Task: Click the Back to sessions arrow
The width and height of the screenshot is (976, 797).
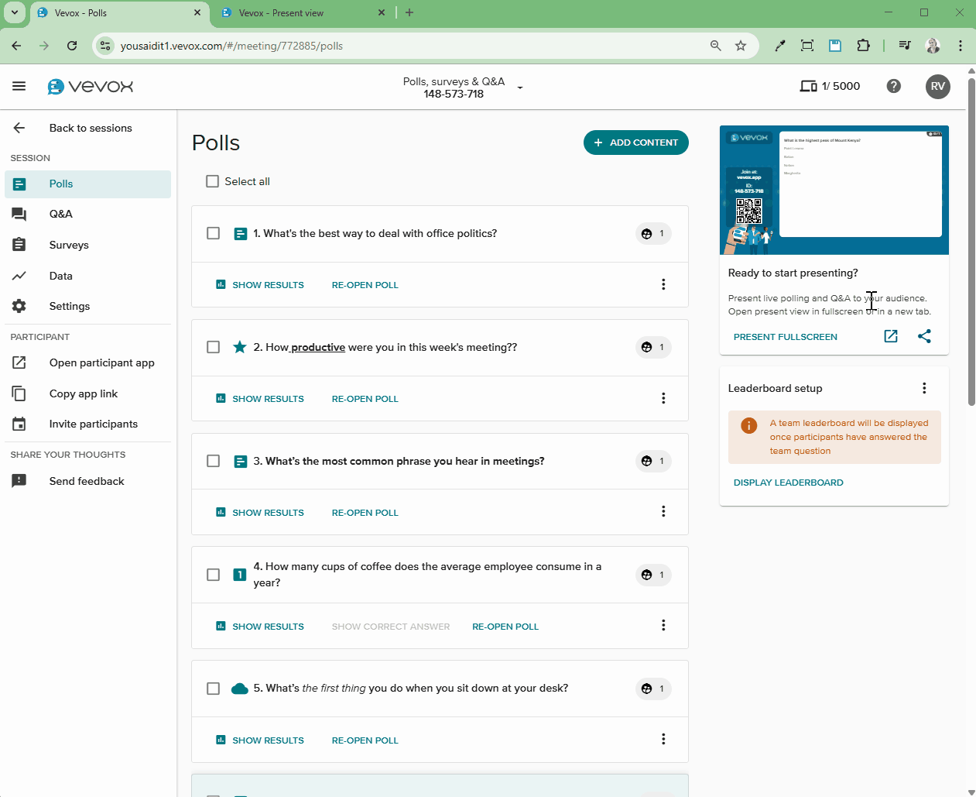Action: [19, 128]
